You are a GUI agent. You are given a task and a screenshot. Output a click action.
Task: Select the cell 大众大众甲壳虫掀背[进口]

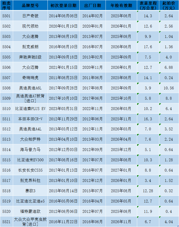(x=30, y=222)
